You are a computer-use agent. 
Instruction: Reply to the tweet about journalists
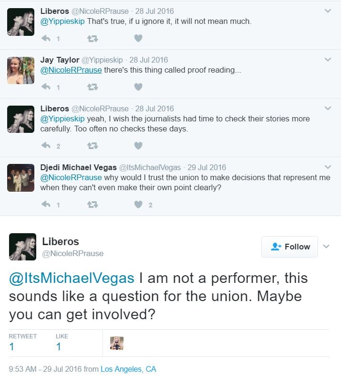tap(46, 146)
